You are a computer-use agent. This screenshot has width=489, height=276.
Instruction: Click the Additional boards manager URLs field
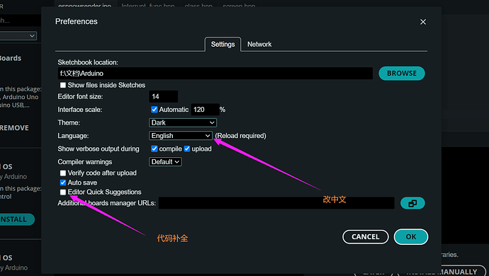[276, 203]
